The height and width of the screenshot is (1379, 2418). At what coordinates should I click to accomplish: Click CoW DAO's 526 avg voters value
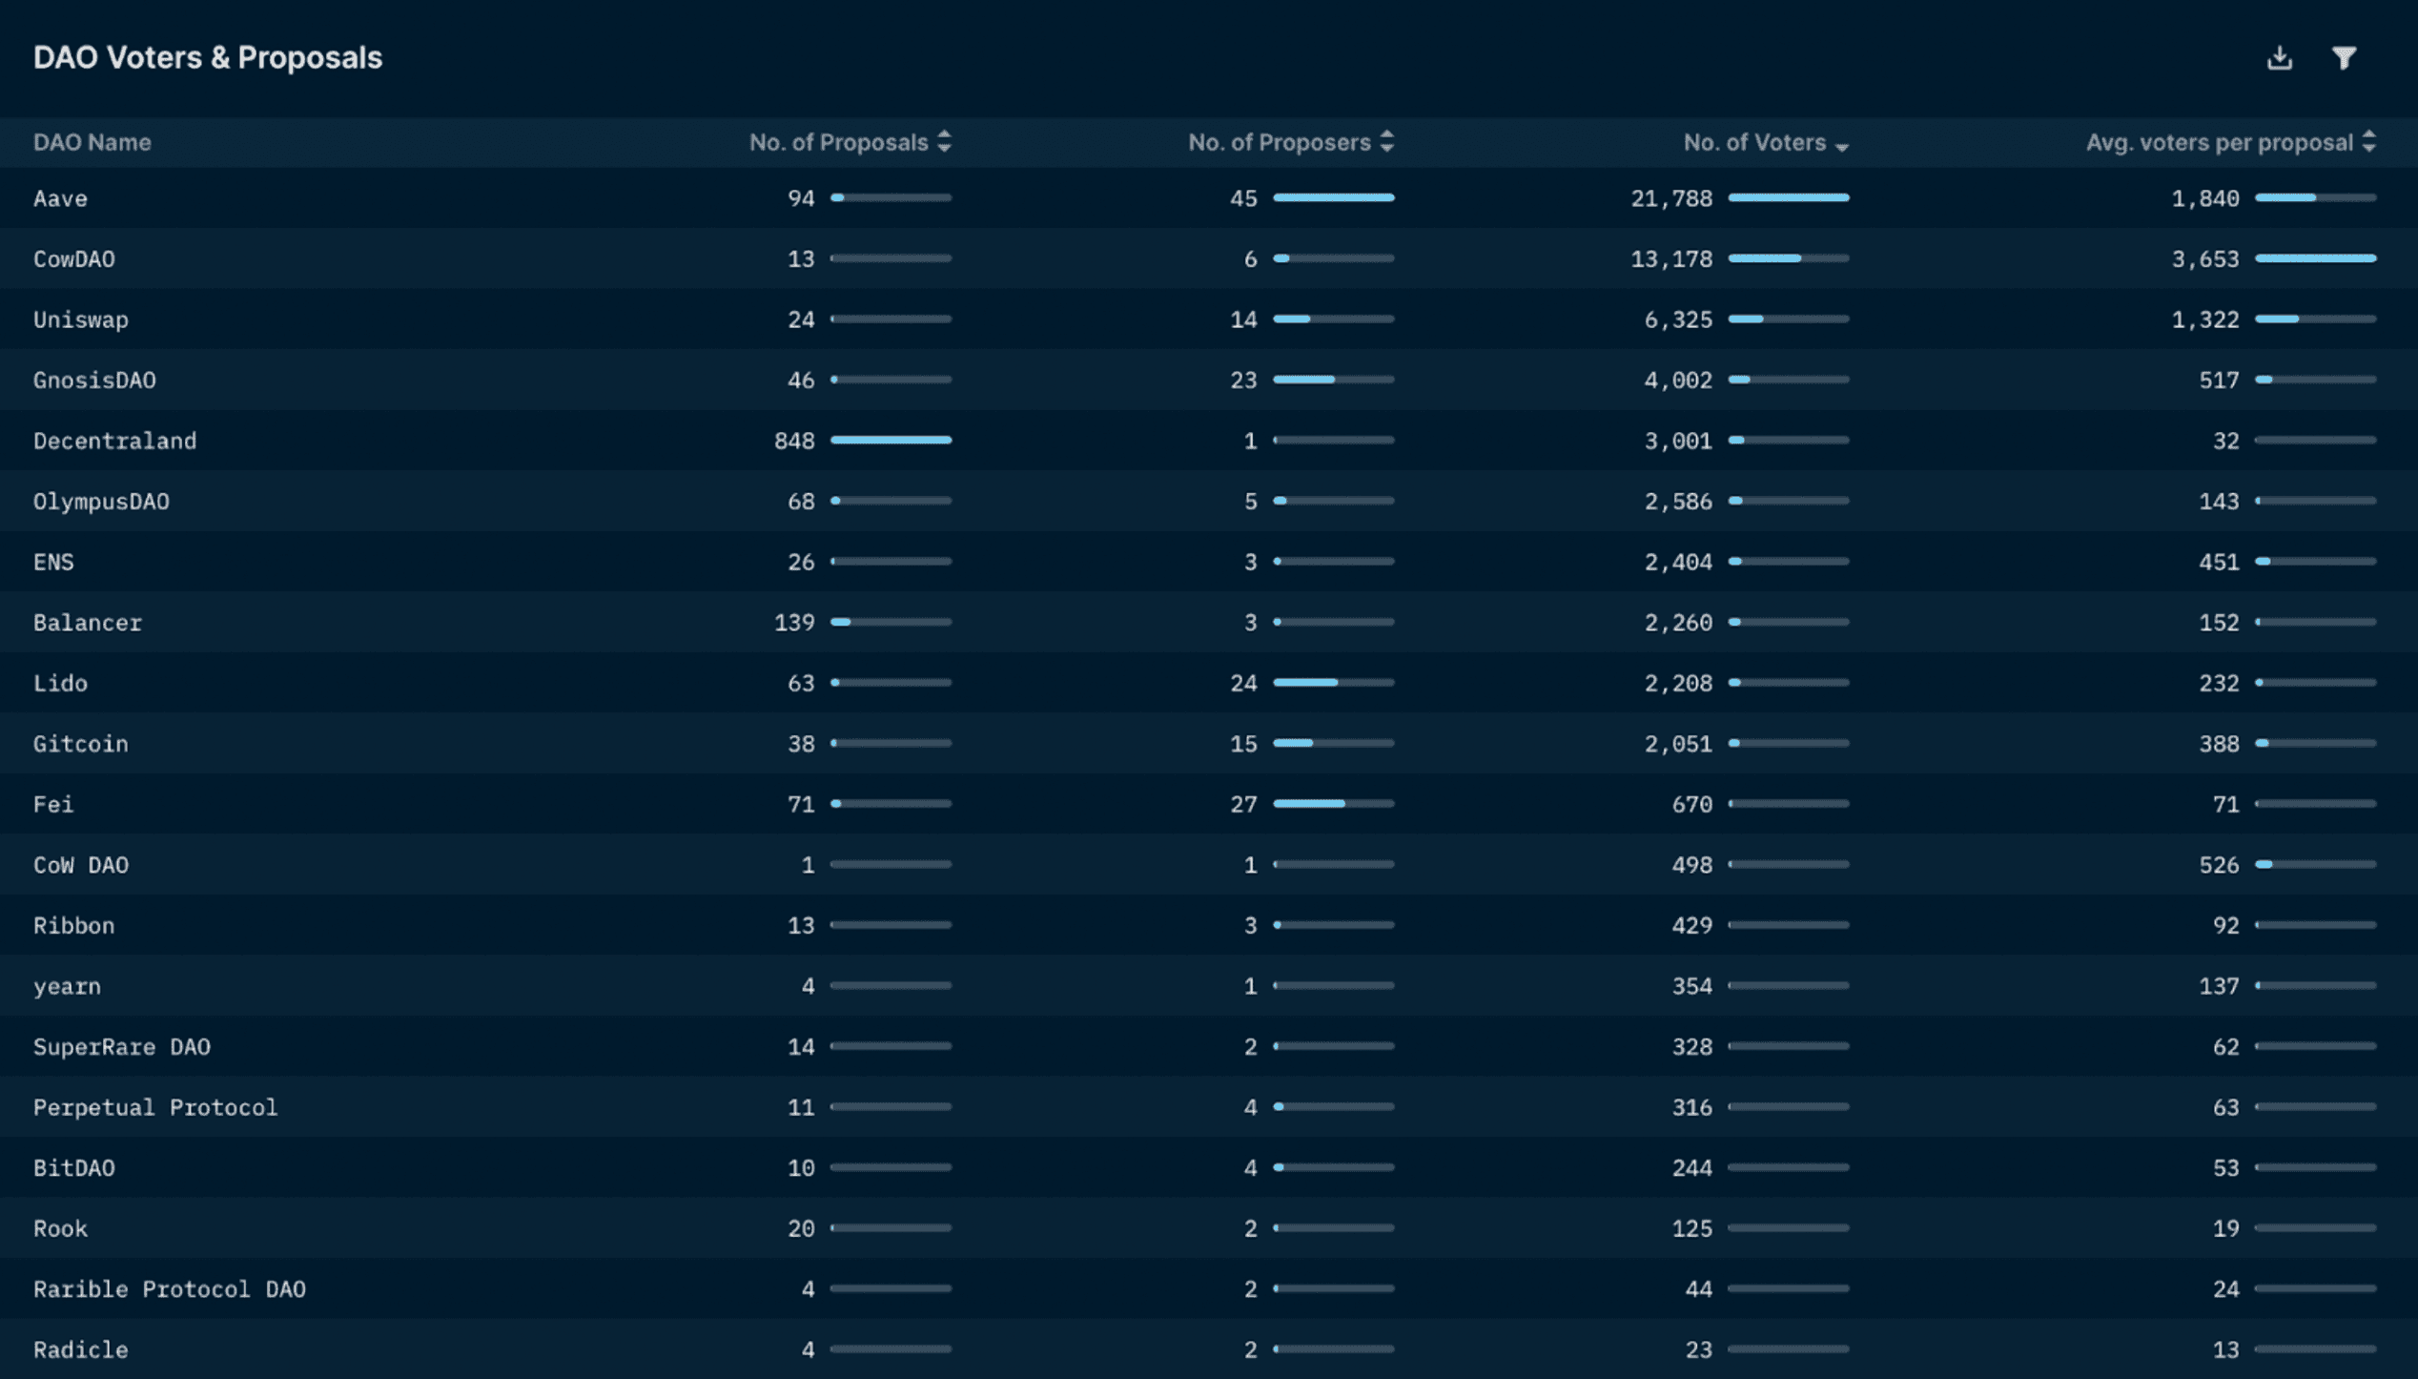click(x=2219, y=865)
